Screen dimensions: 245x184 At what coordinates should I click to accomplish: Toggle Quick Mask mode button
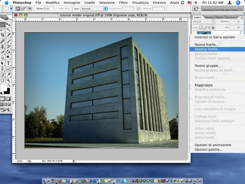(x=9, y=99)
